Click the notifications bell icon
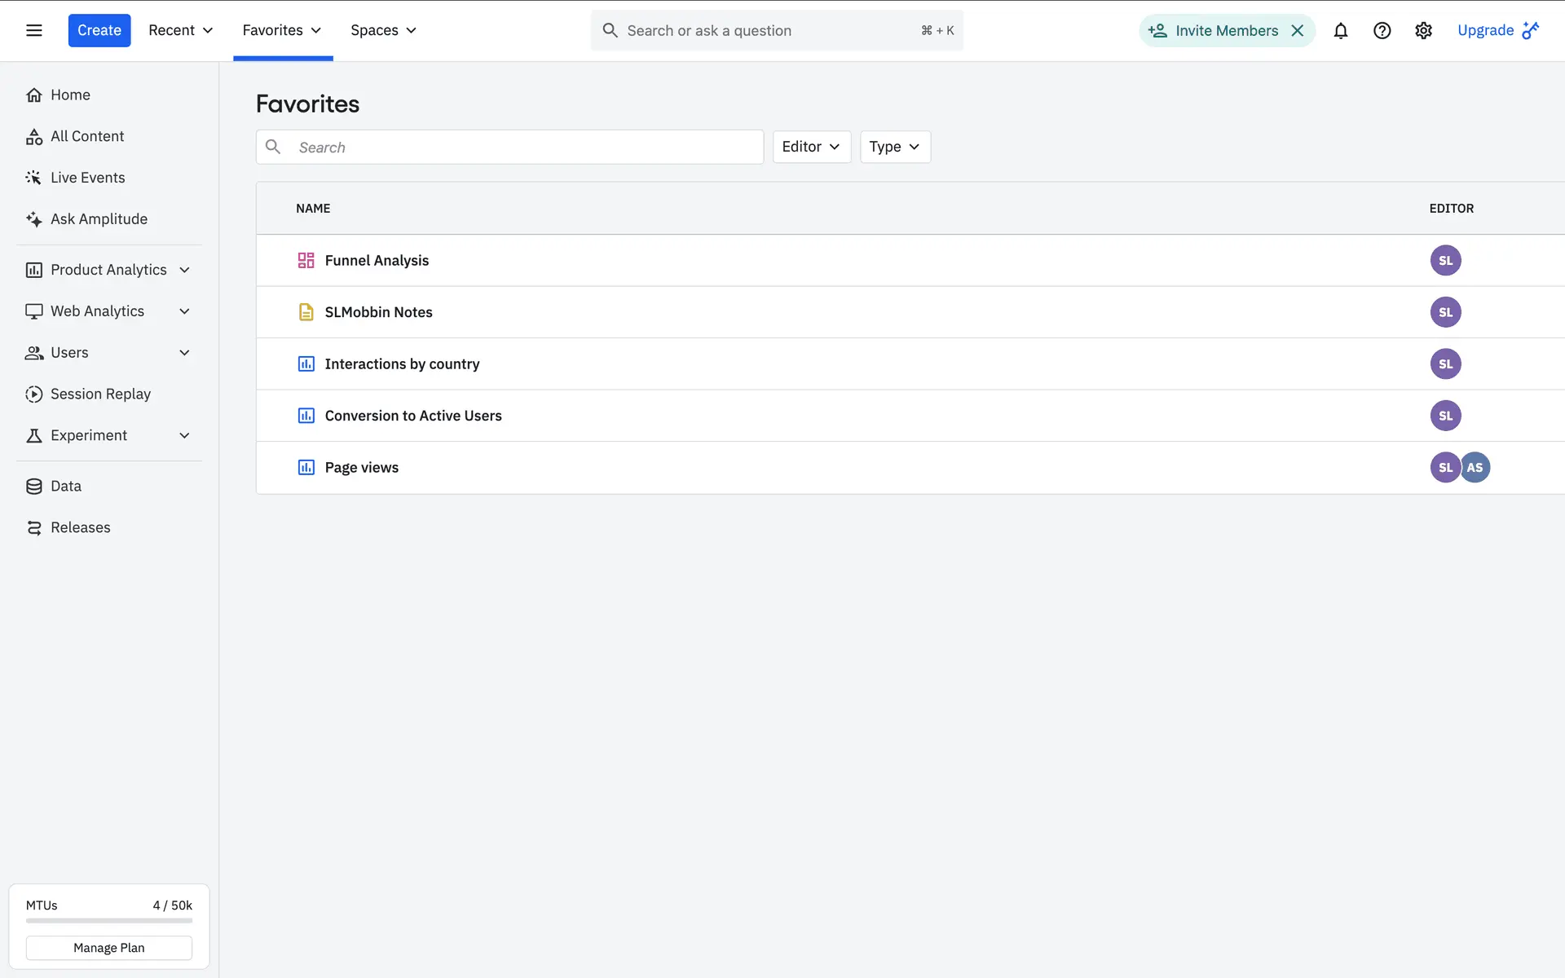Screen dimensions: 1565x978 [x=1340, y=30]
